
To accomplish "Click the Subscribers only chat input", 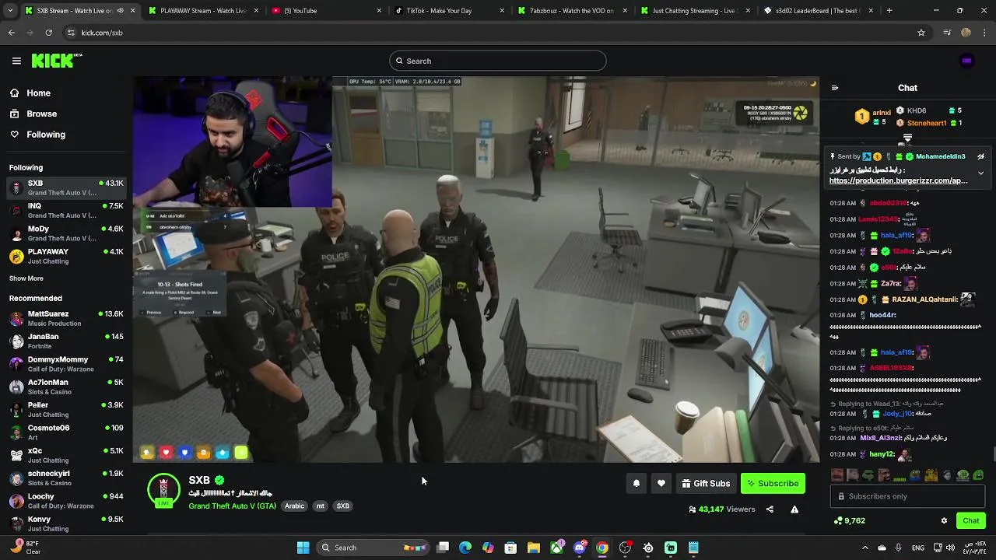I will click(x=907, y=496).
